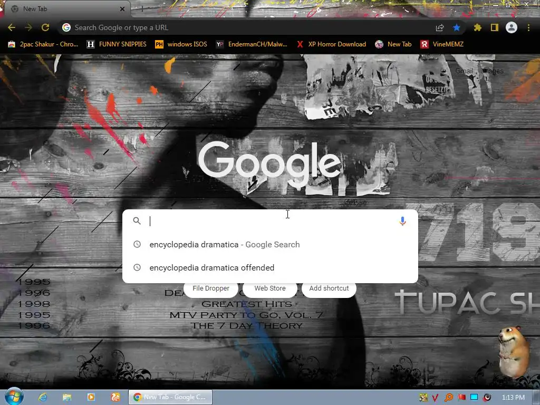Screen dimensions: 540x405
Task: Open the orange app icon next to media player
Action: pyautogui.click(x=115, y=397)
